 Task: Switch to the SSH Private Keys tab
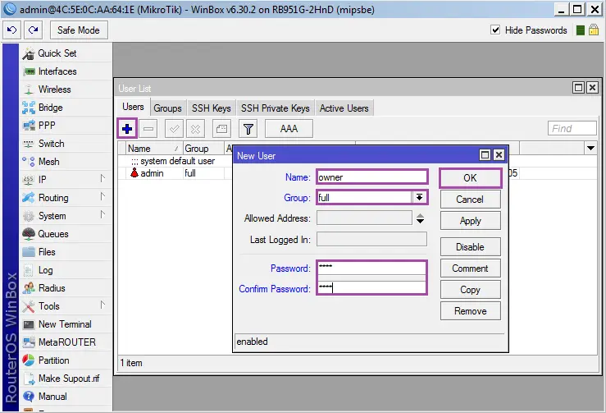pos(276,108)
